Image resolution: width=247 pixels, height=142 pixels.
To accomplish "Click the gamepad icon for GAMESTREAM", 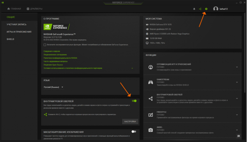I will pyautogui.click(x=151, y=82).
